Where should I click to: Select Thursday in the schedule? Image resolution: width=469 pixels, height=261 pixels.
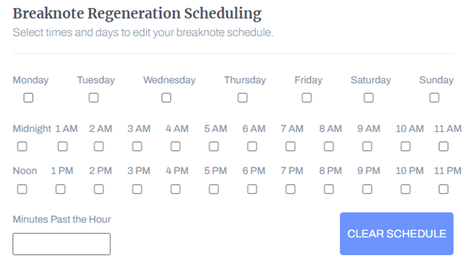tap(242, 98)
